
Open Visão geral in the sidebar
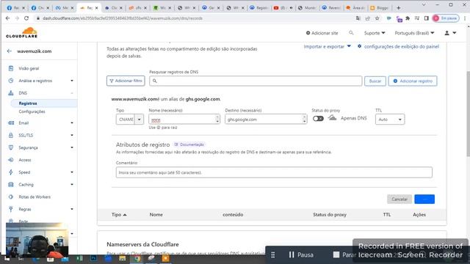(29, 68)
